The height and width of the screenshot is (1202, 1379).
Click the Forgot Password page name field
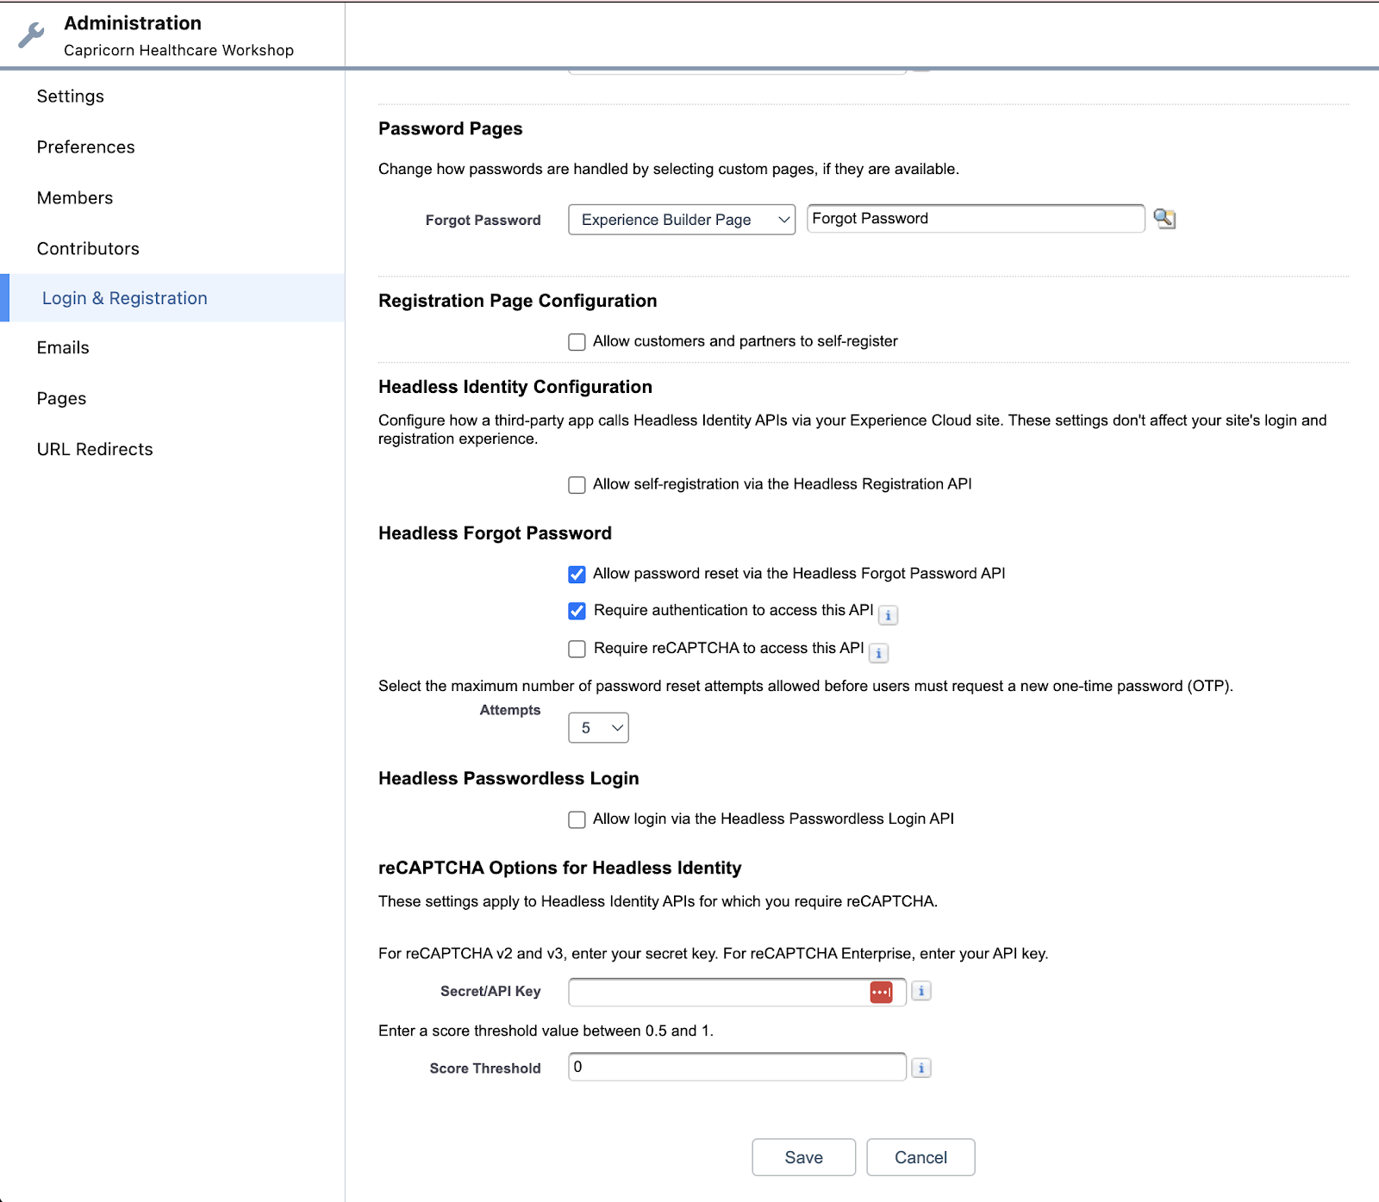point(975,218)
